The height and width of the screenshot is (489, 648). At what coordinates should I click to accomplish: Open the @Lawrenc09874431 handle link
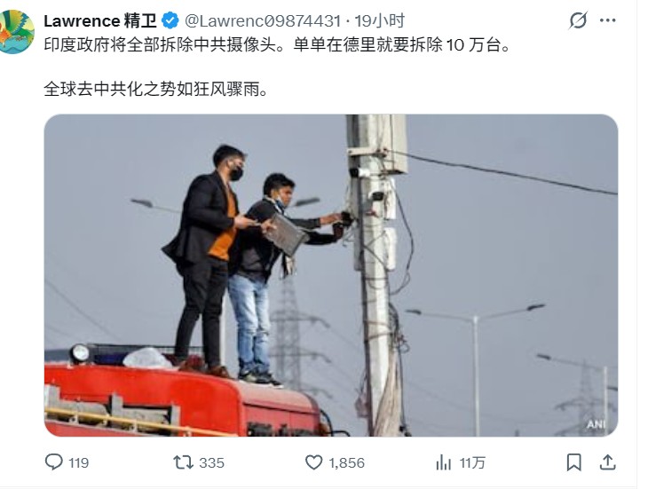263,20
